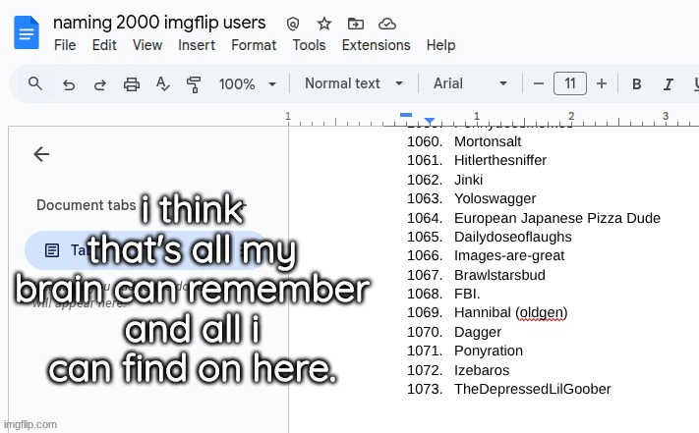Open the Edit menu
699x433 pixels.
pyautogui.click(x=104, y=45)
